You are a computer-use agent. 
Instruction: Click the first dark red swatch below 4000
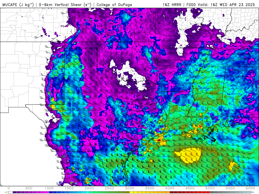click(x=172, y=192)
